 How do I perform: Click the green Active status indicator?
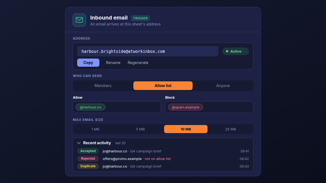tap(236, 51)
